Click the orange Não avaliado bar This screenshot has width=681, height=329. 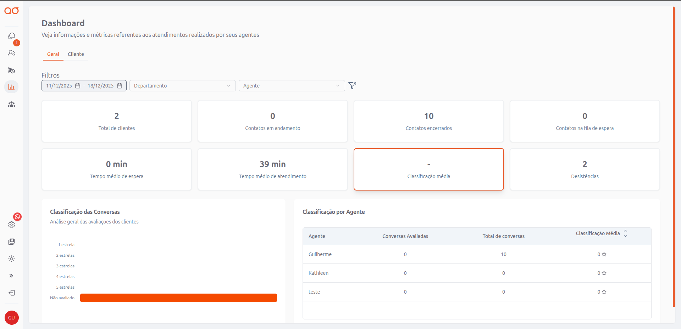(x=178, y=298)
